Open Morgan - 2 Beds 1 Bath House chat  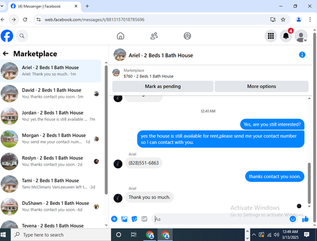pyautogui.click(x=51, y=139)
